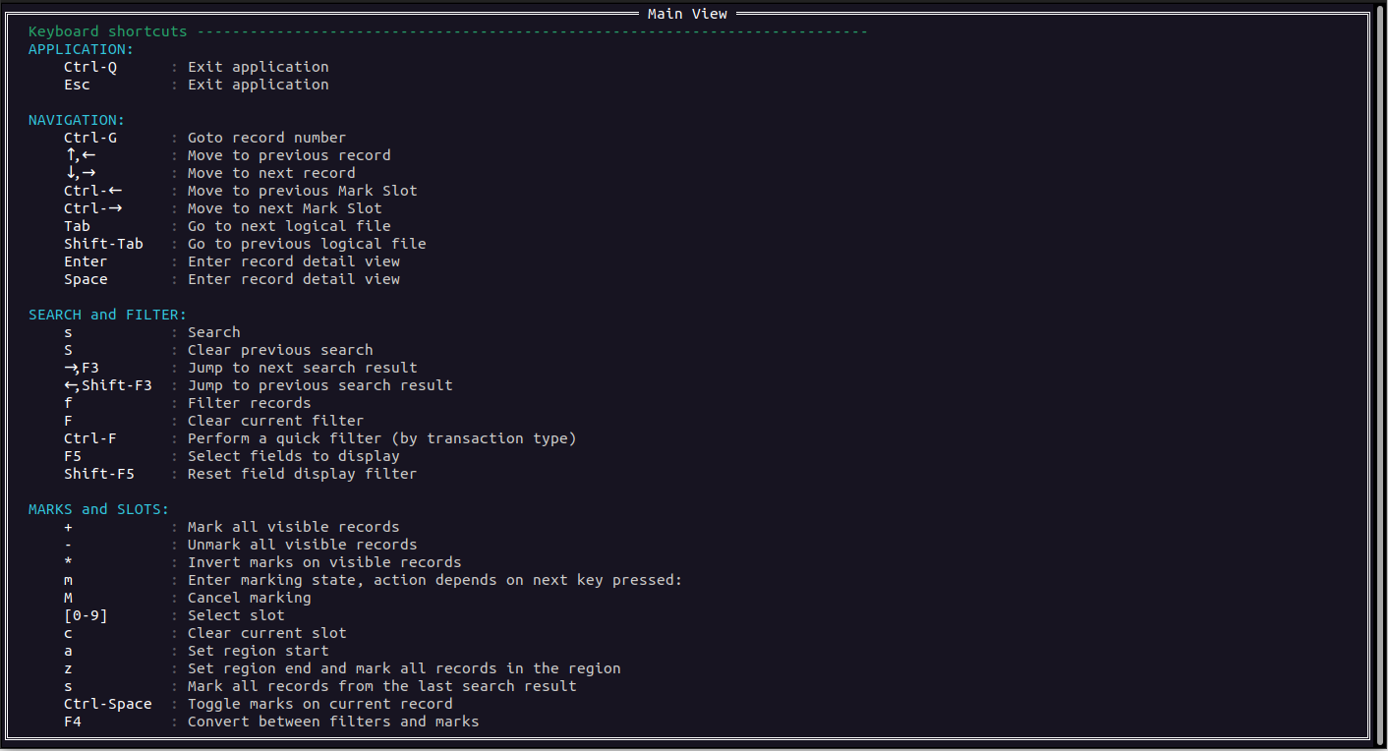The width and height of the screenshot is (1388, 751).
Task: Click the Move to previous Mark Slot text
Action: tap(302, 191)
